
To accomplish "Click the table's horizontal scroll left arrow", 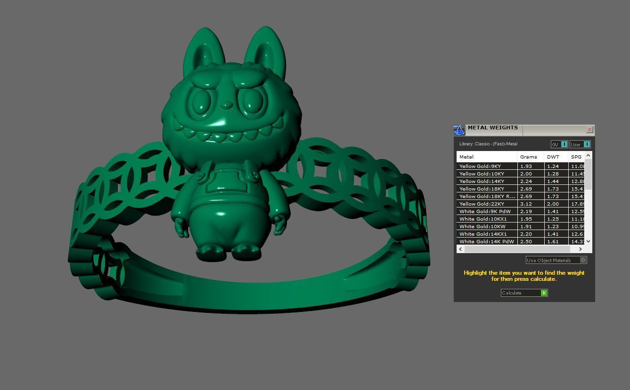I will point(460,249).
